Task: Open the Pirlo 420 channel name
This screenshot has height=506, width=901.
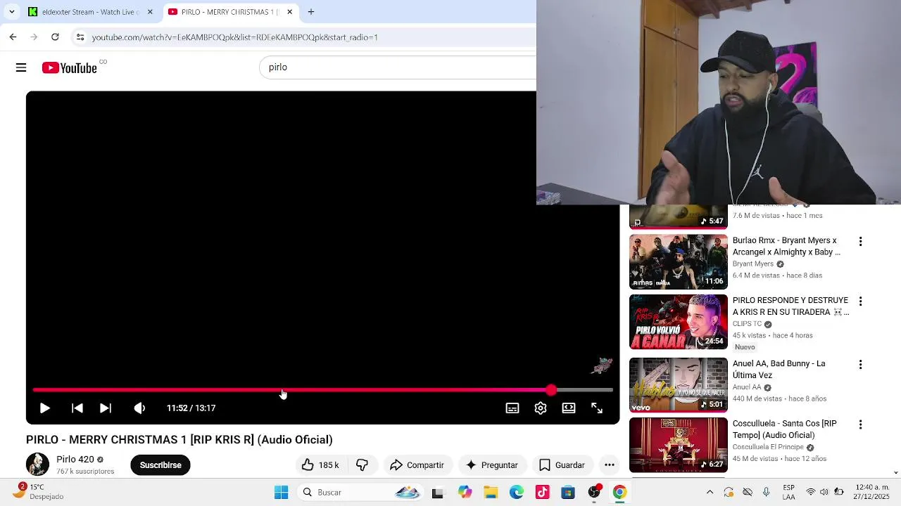Action: pyautogui.click(x=75, y=459)
